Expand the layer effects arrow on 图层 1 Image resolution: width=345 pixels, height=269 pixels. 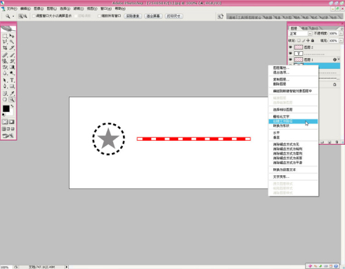pyautogui.click(x=339, y=59)
